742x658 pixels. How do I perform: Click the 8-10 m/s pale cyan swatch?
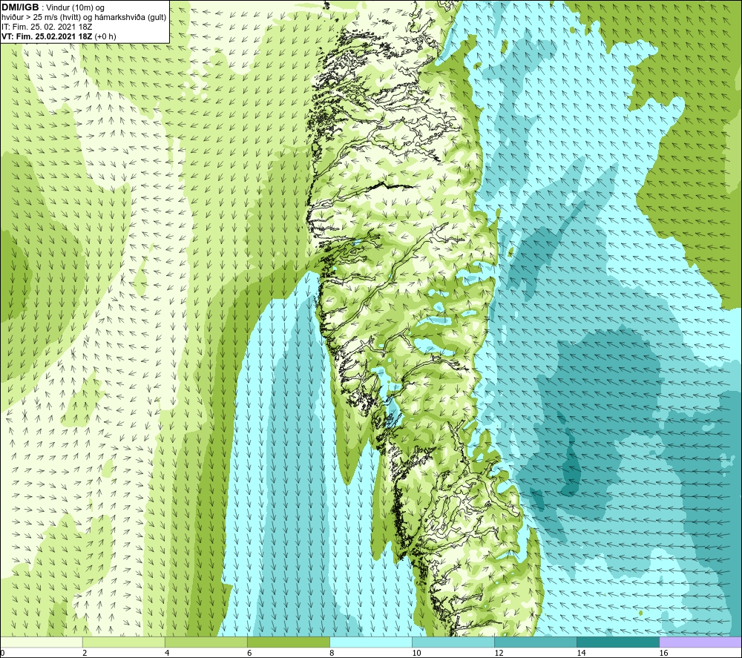[x=371, y=642]
